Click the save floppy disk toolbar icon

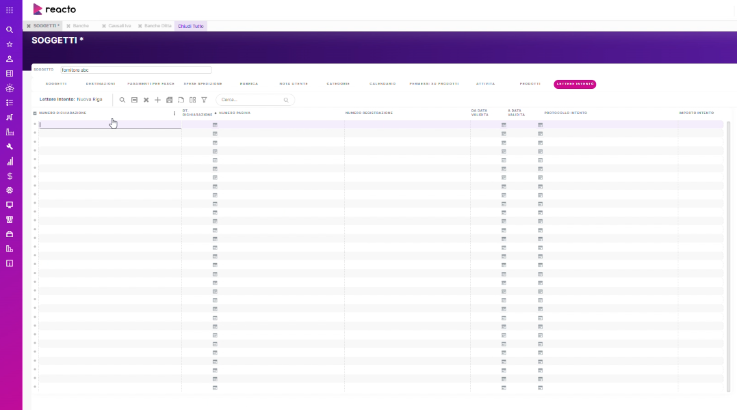pyautogui.click(x=169, y=100)
